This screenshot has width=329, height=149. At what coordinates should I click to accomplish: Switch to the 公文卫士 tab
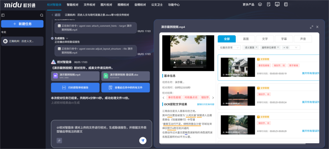(x=157, y=4)
